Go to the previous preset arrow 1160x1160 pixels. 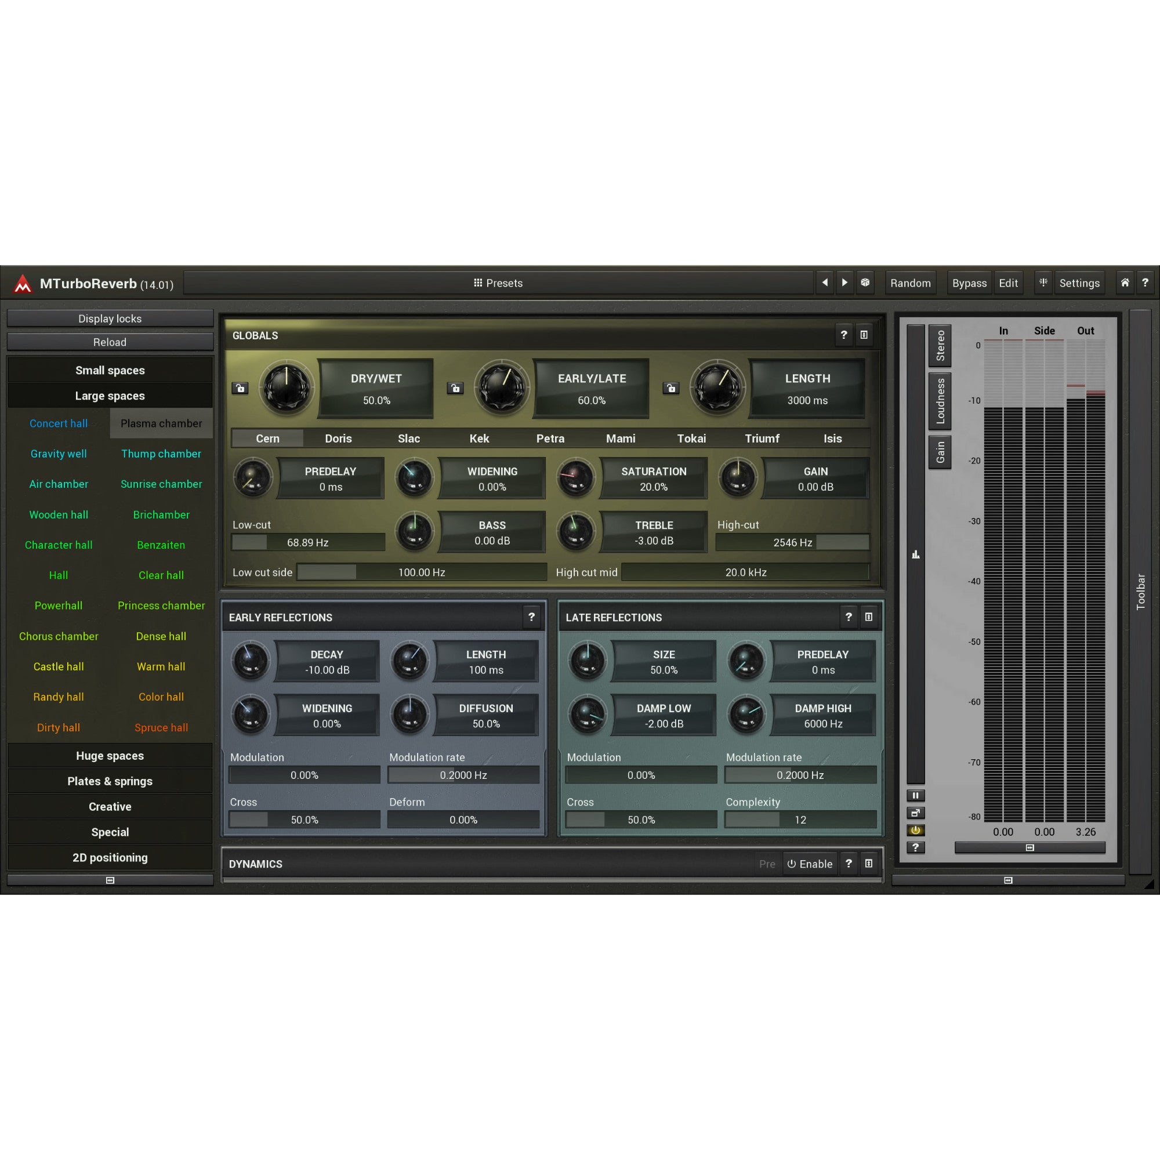(824, 282)
